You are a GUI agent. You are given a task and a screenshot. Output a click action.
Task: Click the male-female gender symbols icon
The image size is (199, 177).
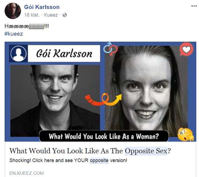[110, 49]
